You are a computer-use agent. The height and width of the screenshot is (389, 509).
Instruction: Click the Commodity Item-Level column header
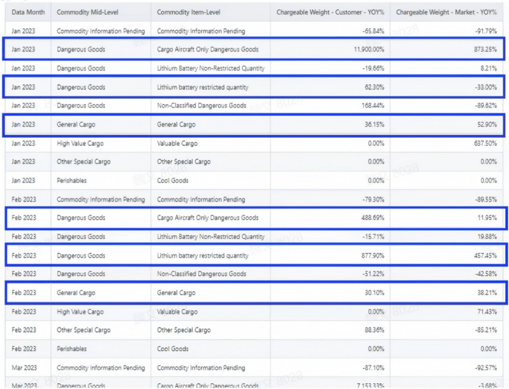pos(186,12)
